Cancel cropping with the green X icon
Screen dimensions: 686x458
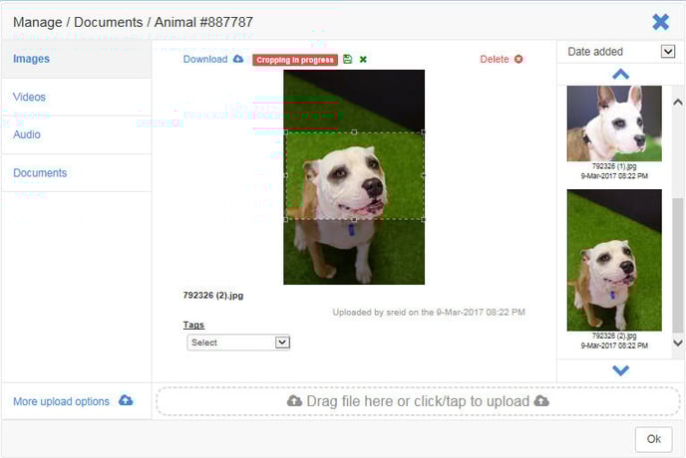[x=363, y=60]
